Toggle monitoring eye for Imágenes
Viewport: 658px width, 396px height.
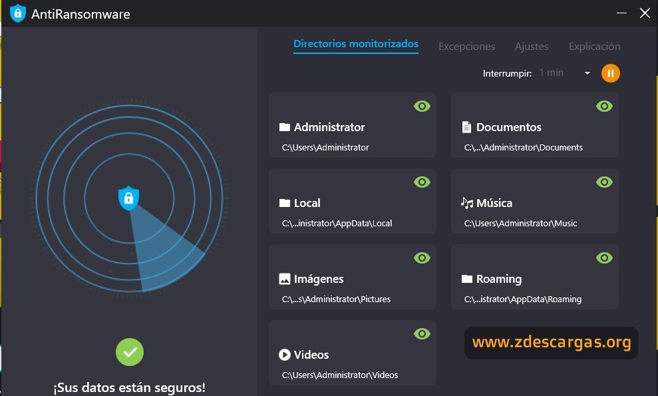coord(422,258)
